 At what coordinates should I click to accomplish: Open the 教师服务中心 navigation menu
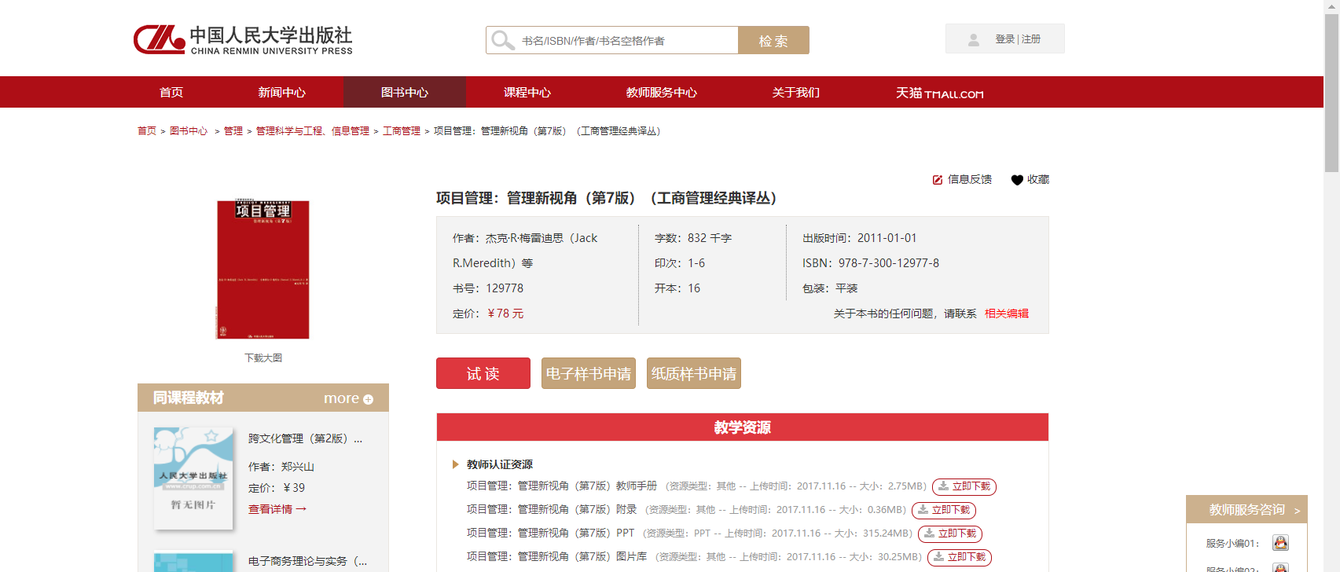click(x=662, y=92)
